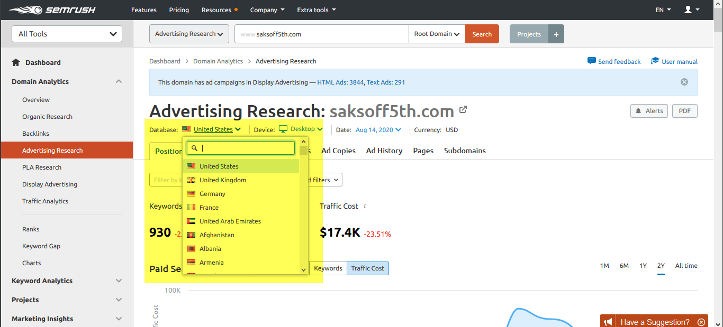Click the plus icon next to Projects
The height and width of the screenshot is (327, 723).
pyautogui.click(x=556, y=33)
